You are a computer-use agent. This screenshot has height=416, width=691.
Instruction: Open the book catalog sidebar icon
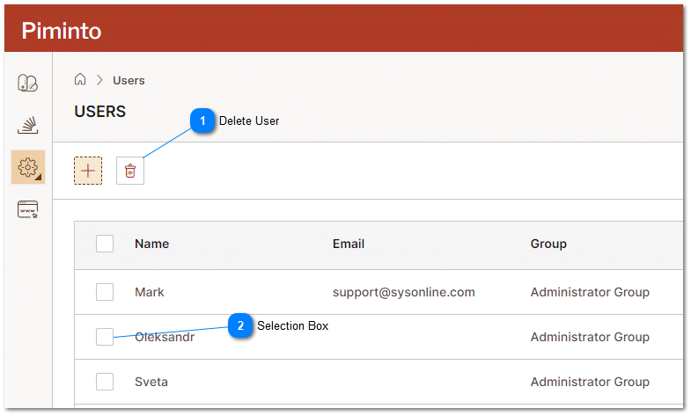click(x=28, y=83)
